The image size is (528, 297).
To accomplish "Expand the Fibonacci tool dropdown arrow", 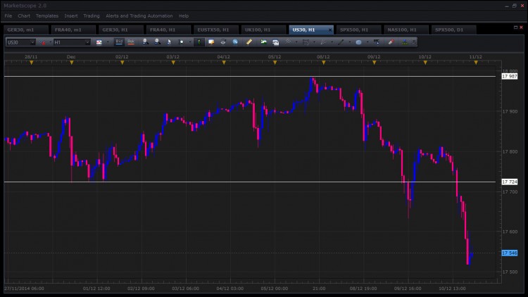I will point(314,42).
